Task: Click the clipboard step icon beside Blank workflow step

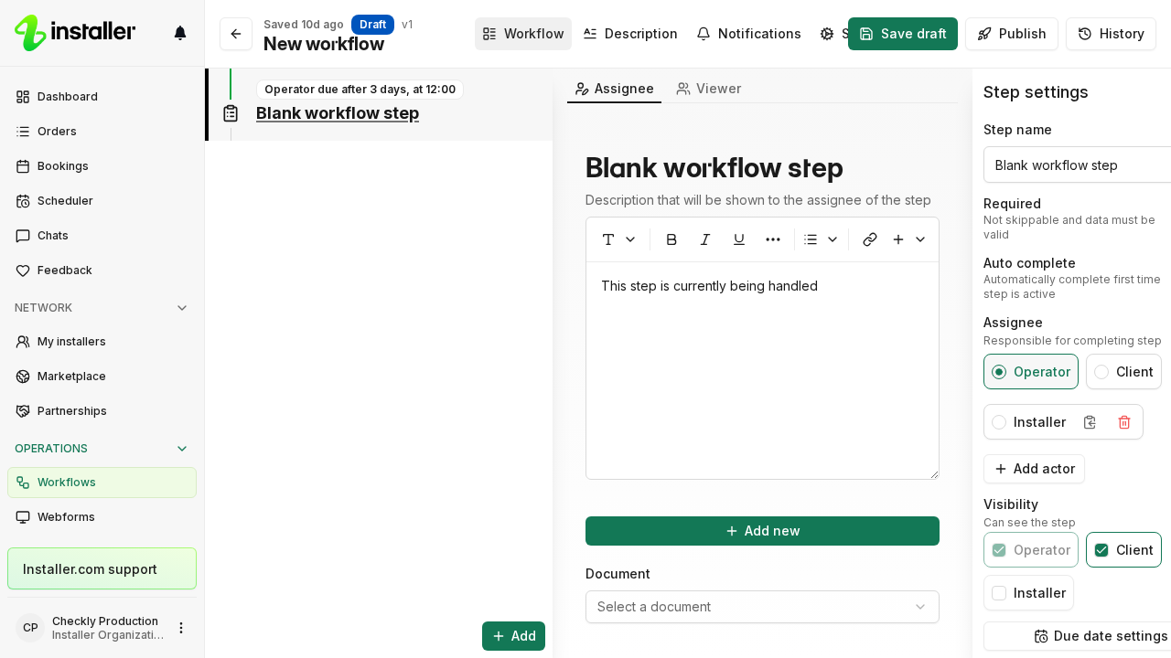Action: point(231,113)
